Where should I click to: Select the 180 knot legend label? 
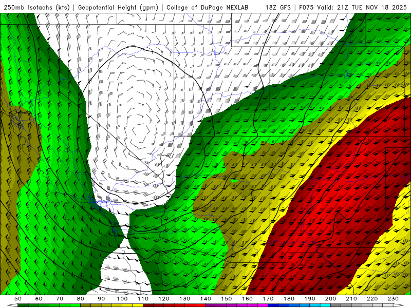[x=289, y=299]
